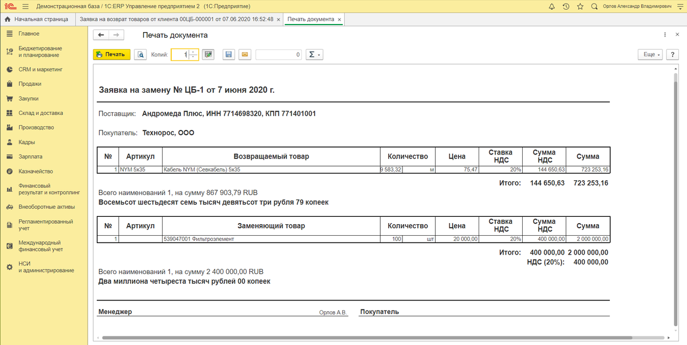687x345 pixels.
Task: Switch to Начальная страница tab
Action: pos(37,19)
